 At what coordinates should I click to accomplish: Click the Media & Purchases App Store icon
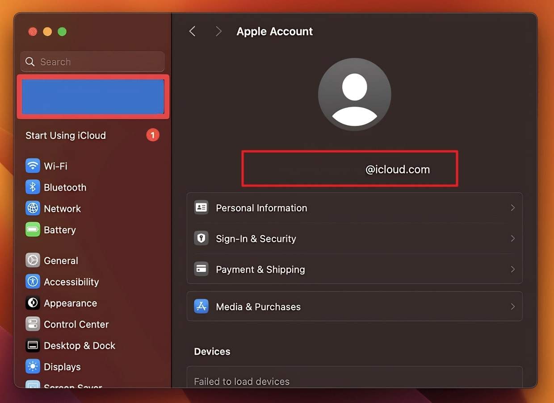pos(201,307)
